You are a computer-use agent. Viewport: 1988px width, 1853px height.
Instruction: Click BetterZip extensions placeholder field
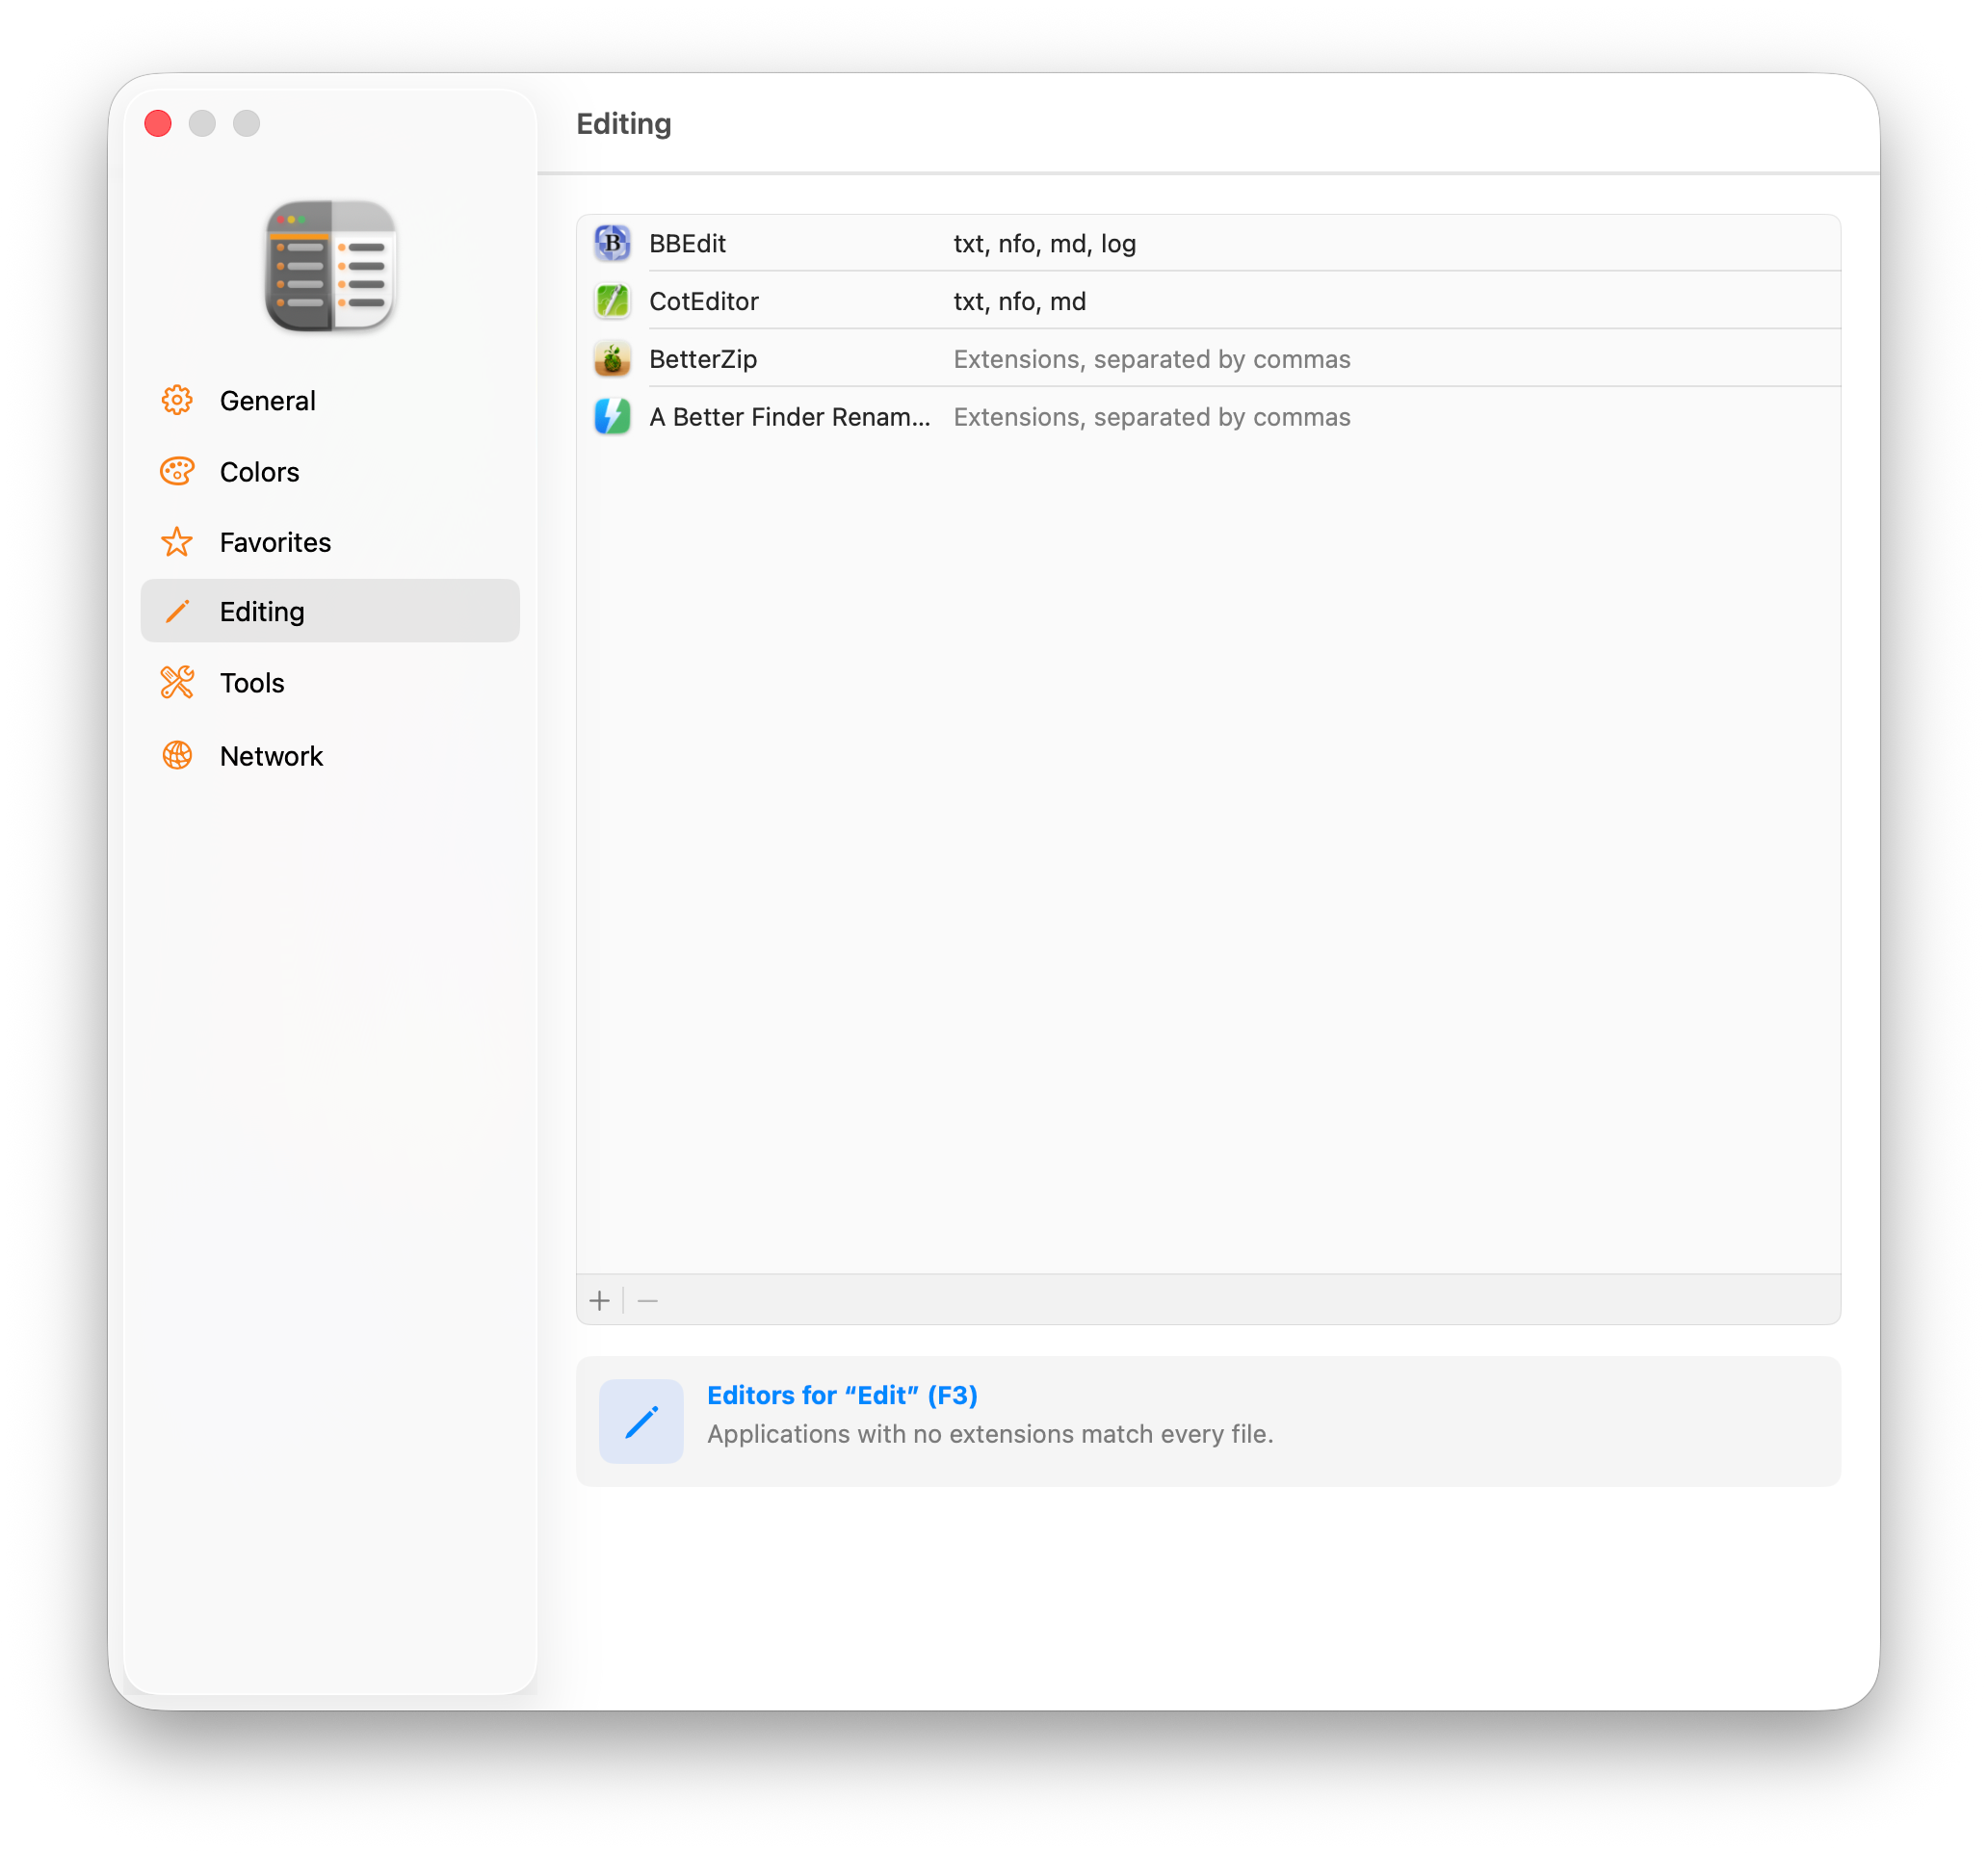click(1152, 359)
